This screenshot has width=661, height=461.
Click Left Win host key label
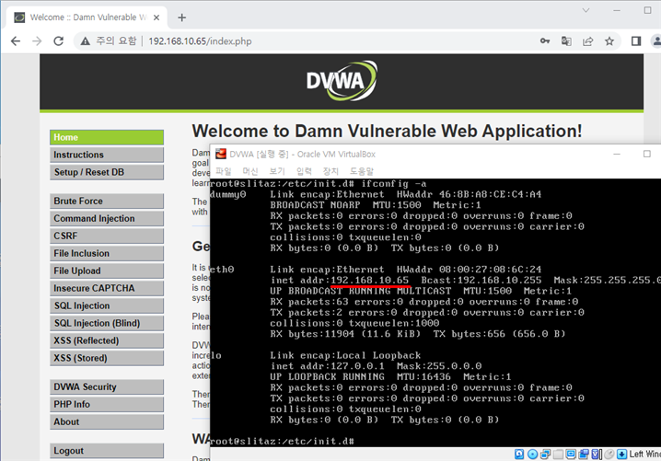[x=645, y=454]
